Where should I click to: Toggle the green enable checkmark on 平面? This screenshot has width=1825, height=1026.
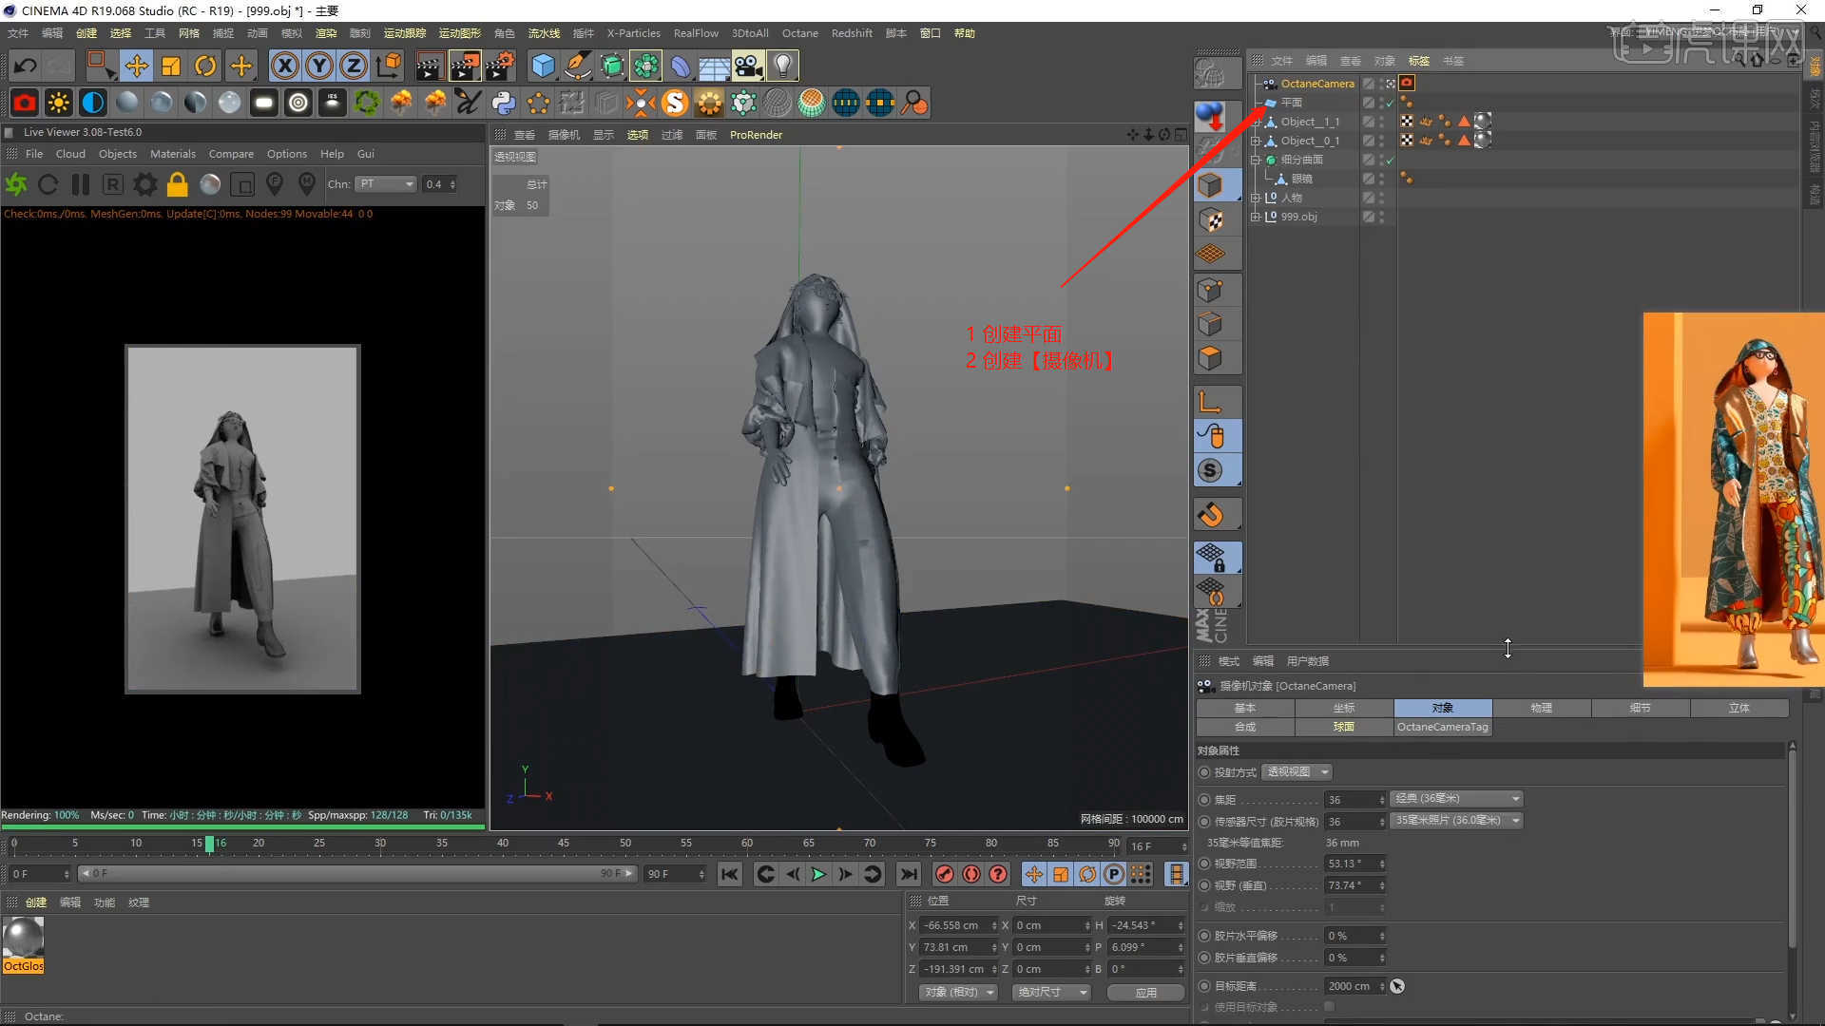1390,104
